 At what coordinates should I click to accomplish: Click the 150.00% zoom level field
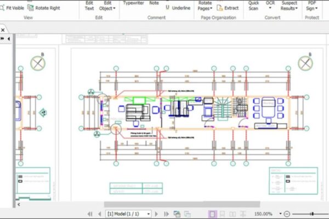(x=265, y=214)
